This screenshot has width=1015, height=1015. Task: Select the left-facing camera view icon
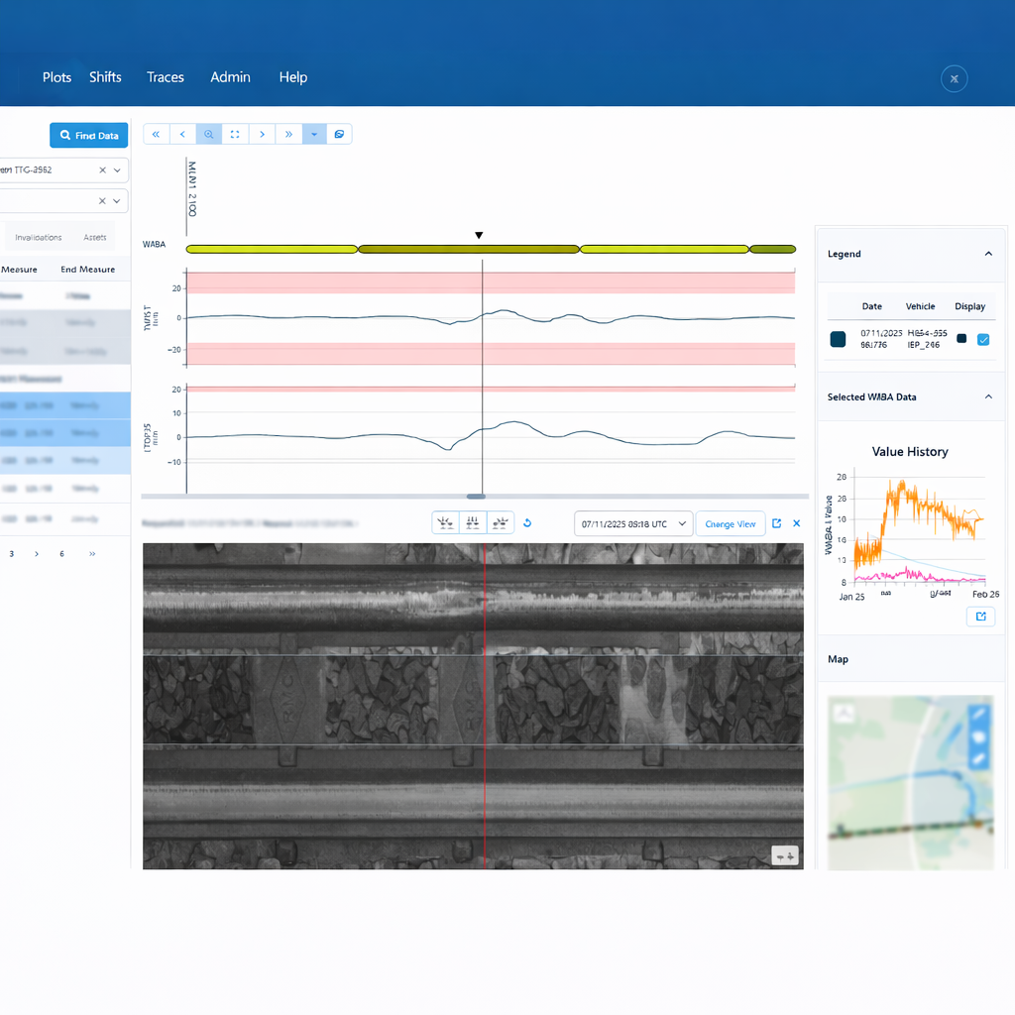445,523
